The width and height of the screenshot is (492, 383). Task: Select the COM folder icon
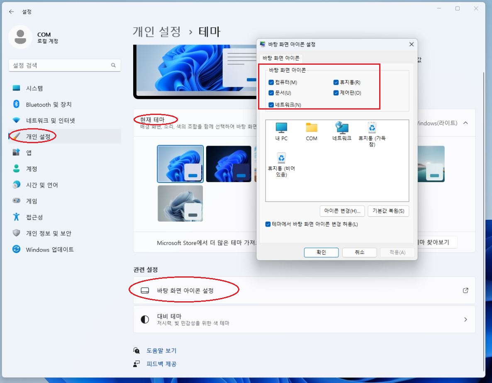311,129
